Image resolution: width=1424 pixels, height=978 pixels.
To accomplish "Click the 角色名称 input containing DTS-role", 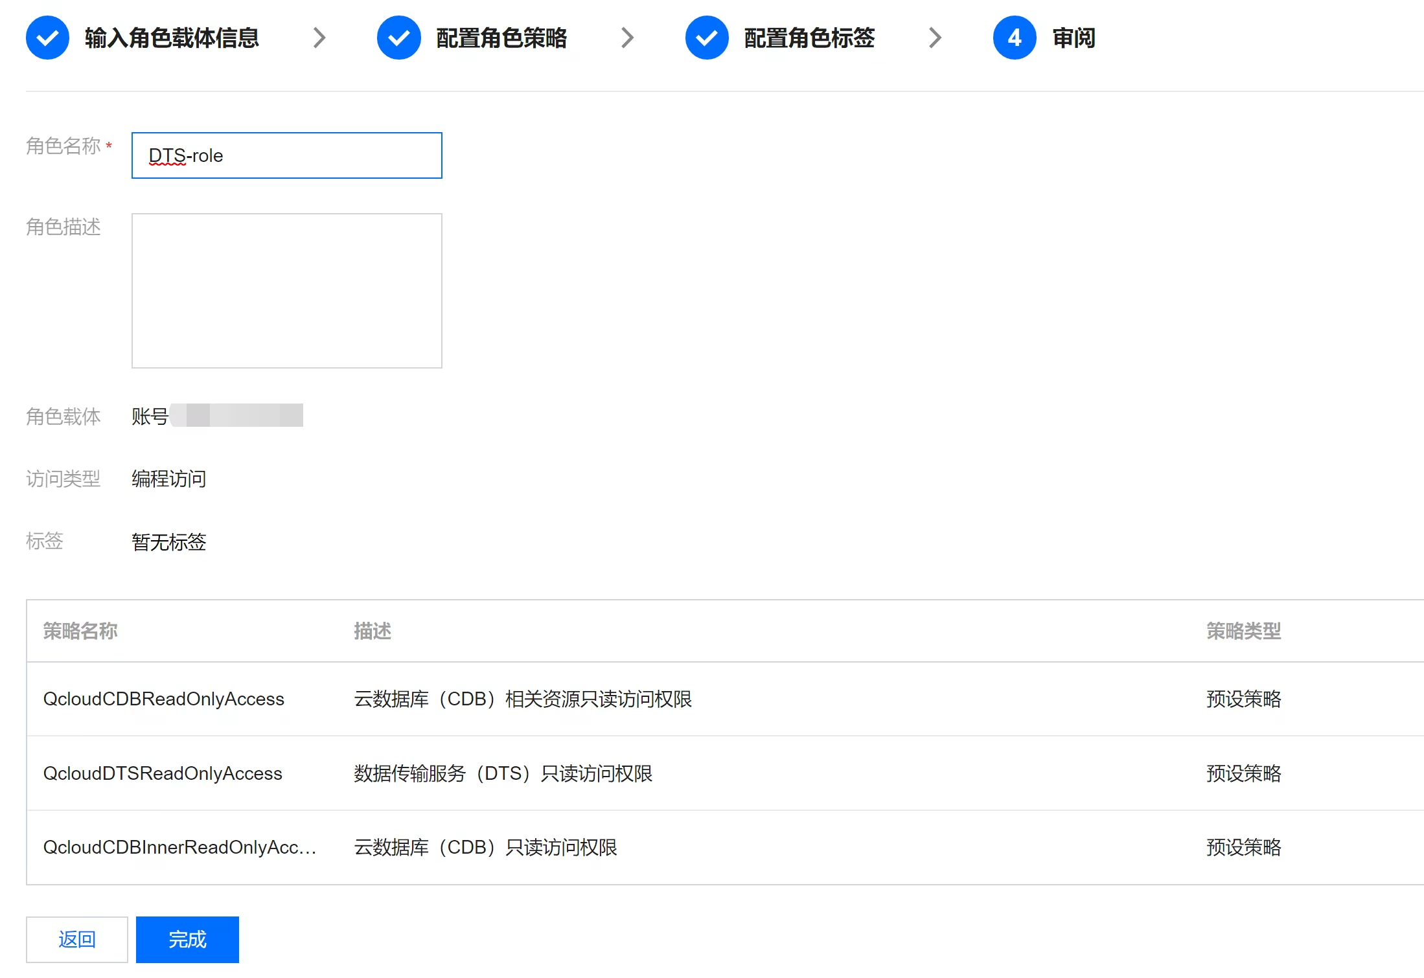I will coord(286,155).
